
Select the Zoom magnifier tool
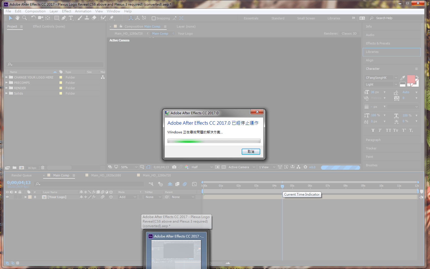coord(25,18)
